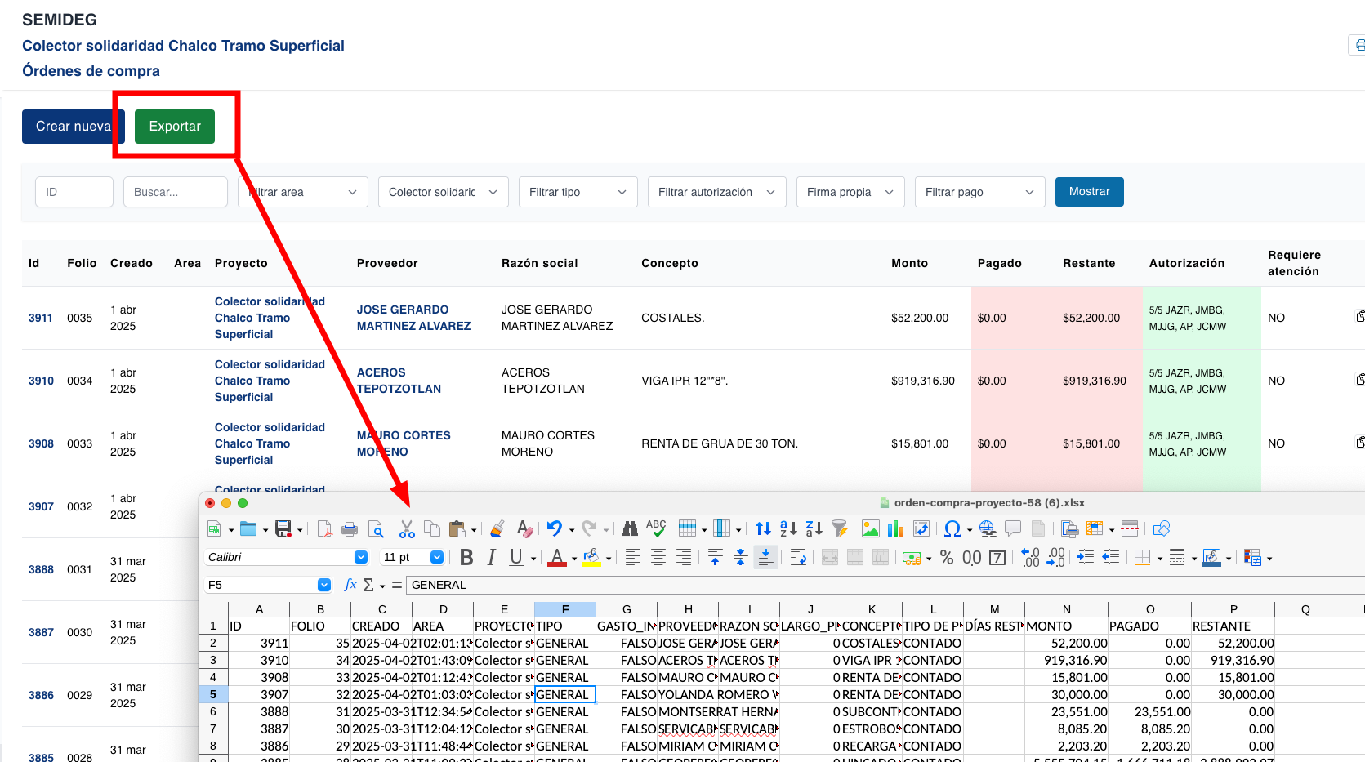
Task: Expand the Filtrar autorización dropdown
Action: (x=716, y=192)
